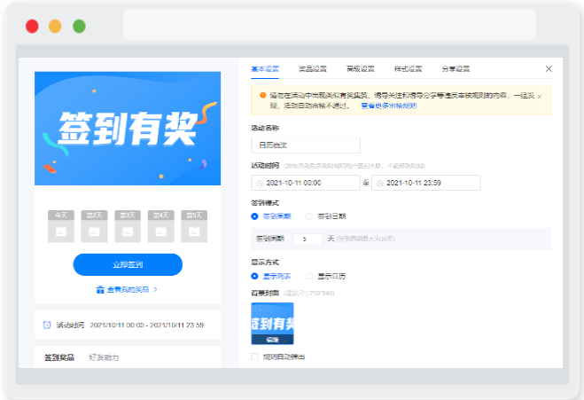Select the 签到周期 radio option
Viewport: 584px width, 400px height.
pyautogui.click(x=254, y=216)
